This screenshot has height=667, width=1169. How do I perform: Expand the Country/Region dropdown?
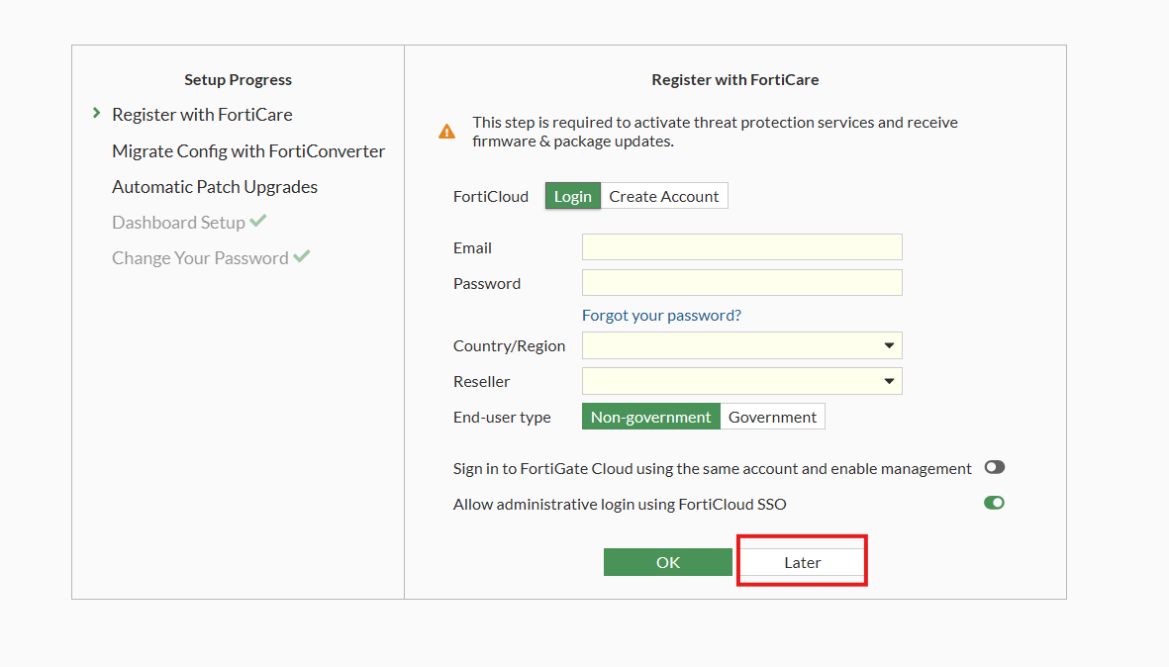pyautogui.click(x=741, y=345)
